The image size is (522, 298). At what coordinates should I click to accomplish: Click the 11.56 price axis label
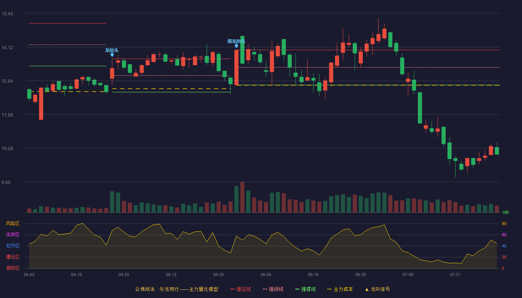[7, 115]
